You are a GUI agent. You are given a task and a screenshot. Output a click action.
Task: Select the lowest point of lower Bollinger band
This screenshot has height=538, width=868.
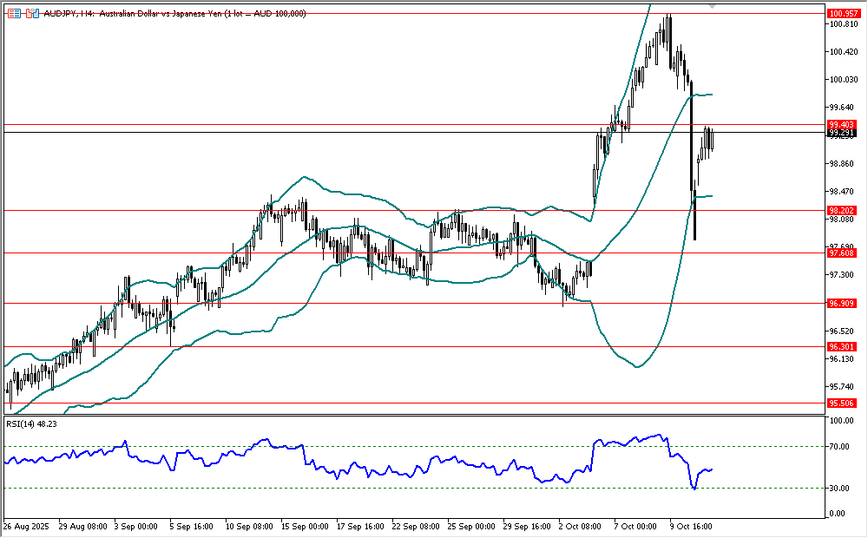[638, 367]
